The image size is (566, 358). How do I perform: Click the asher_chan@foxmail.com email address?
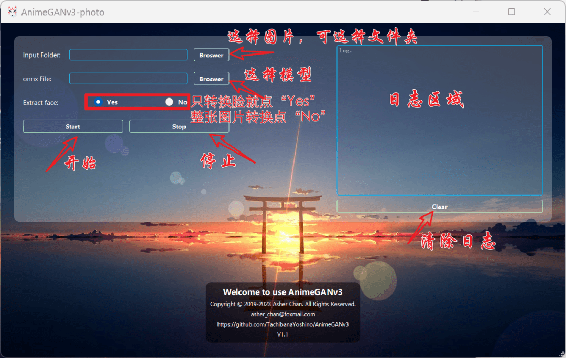[282, 313]
